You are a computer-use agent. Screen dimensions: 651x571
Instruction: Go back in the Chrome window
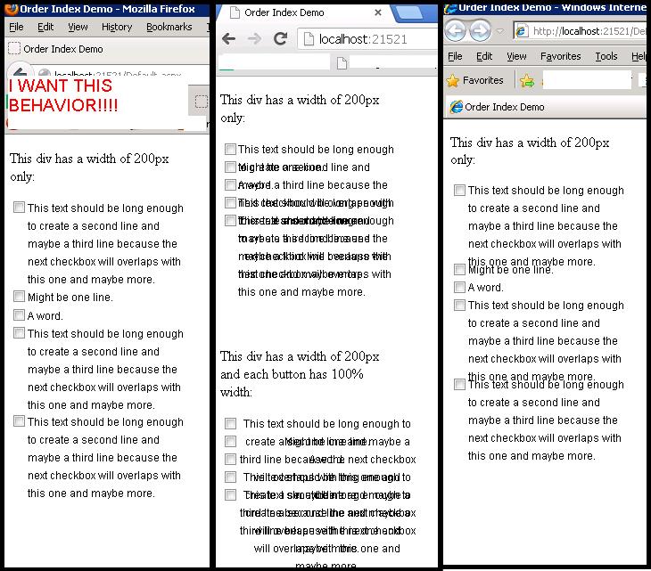click(229, 39)
